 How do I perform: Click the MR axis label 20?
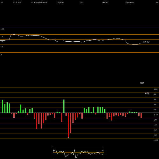pos(155,110)
